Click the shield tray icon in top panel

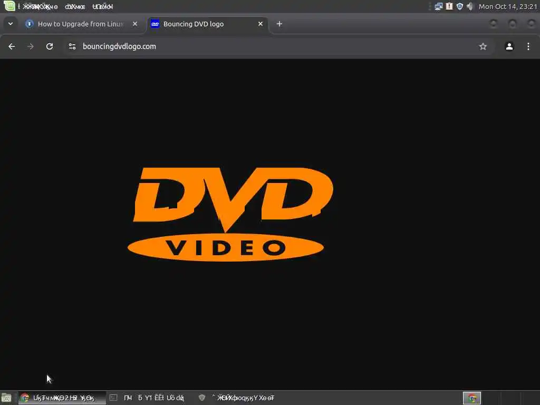pyautogui.click(x=459, y=6)
